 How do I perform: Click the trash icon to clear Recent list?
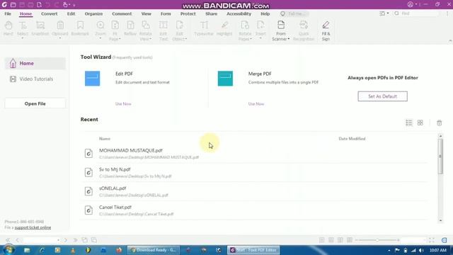[x=439, y=123]
